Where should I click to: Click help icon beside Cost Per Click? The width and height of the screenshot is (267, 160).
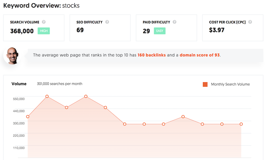[250, 22]
